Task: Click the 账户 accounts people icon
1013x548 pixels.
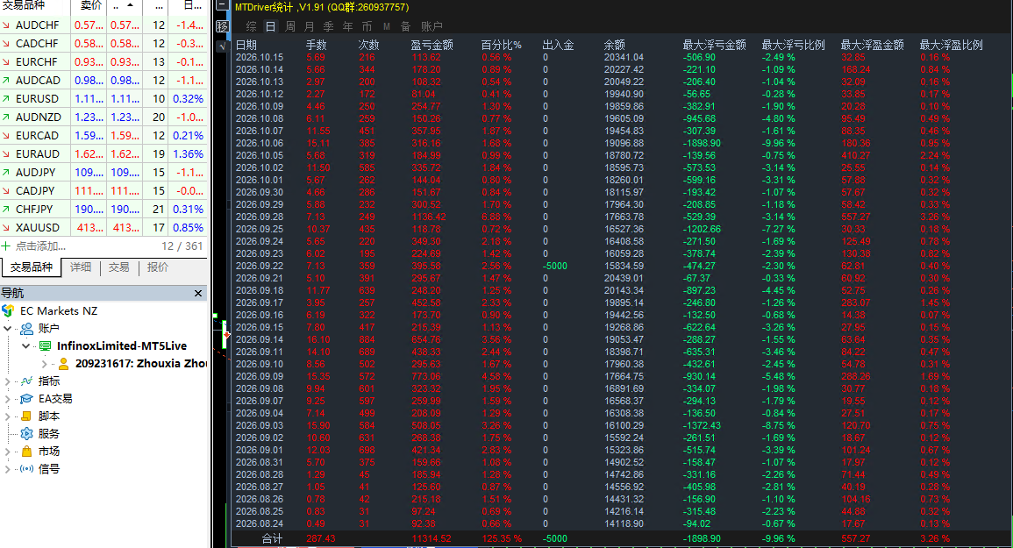Action: [27, 328]
